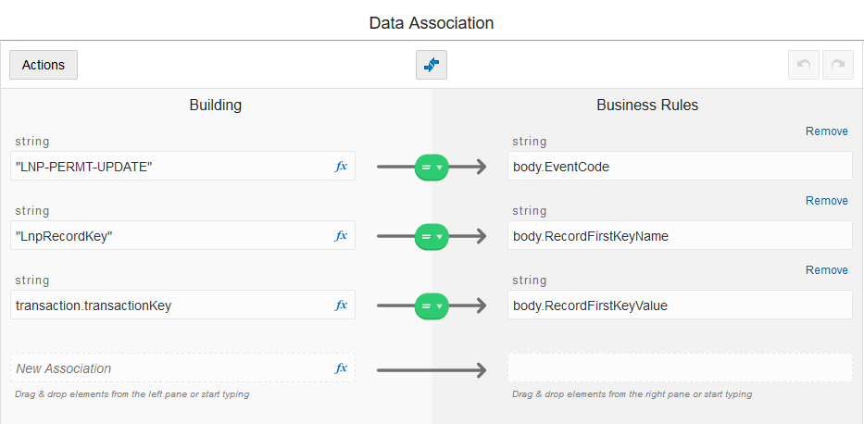The image size is (864, 424).
Task: Open the Actions menu
Action: (x=44, y=65)
